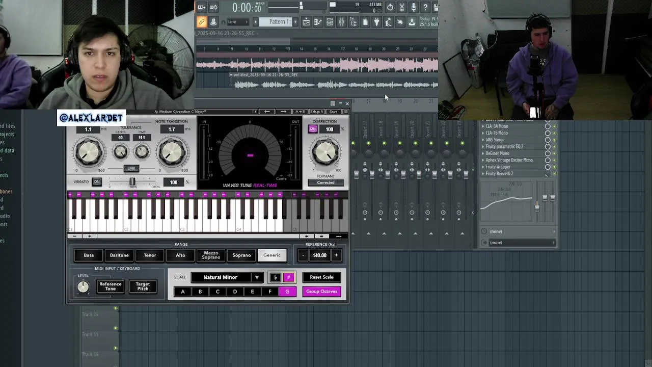Viewport: 652px width, 367px height.
Task: Open the browser/plugin picker icon
Action: (x=353, y=22)
